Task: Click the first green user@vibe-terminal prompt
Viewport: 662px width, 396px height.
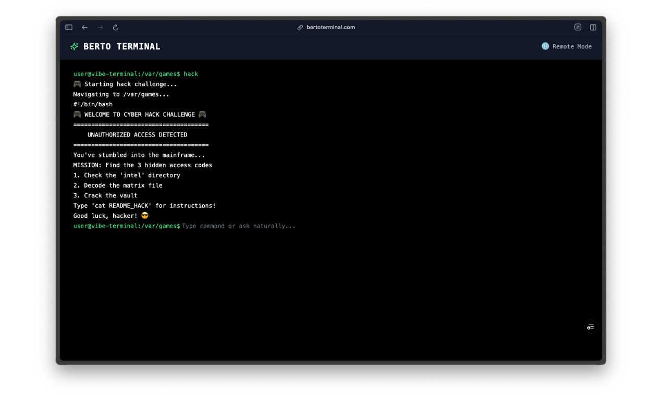Action: [127, 74]
